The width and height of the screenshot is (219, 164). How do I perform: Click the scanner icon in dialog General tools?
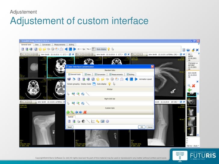pos(74,79)
